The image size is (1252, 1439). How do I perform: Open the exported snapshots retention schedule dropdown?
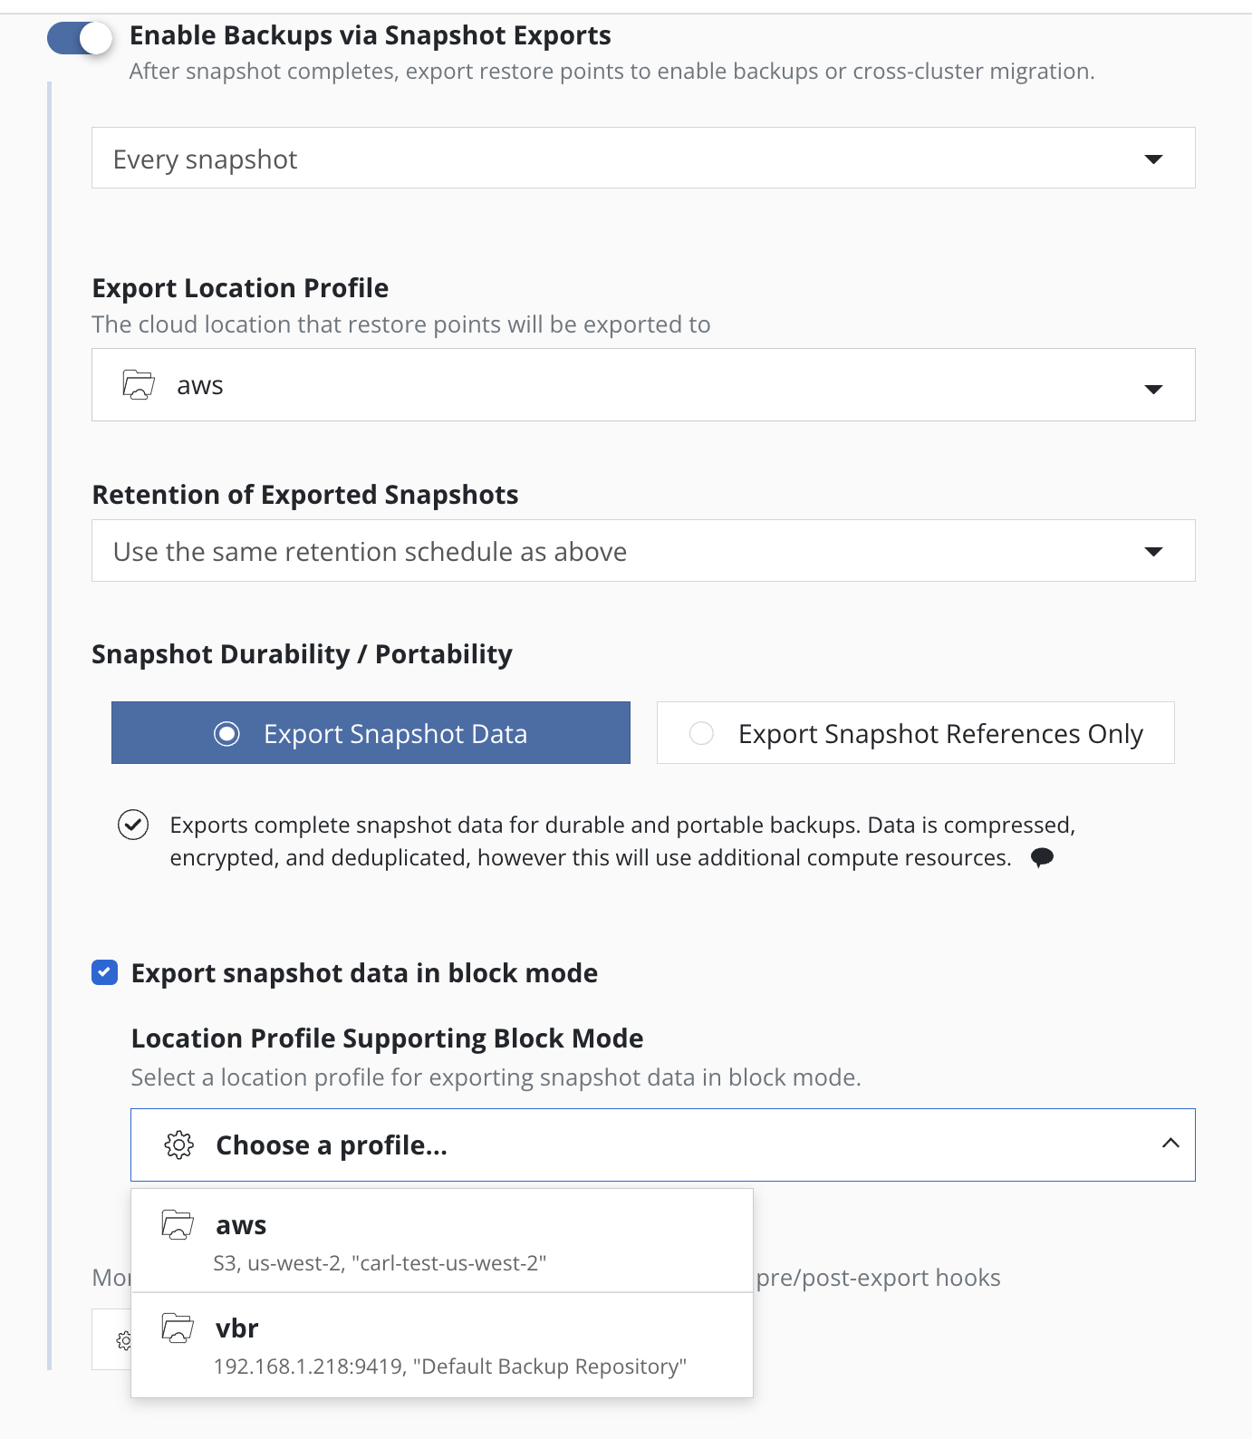pyautogui.click(x=642, y=551)
